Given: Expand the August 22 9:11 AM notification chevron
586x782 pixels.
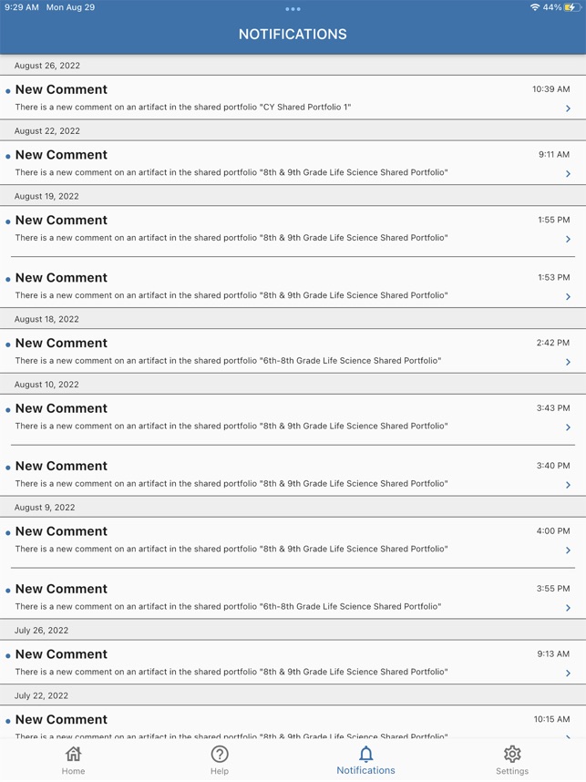Looking at the screenshot, I should (568, 174).
